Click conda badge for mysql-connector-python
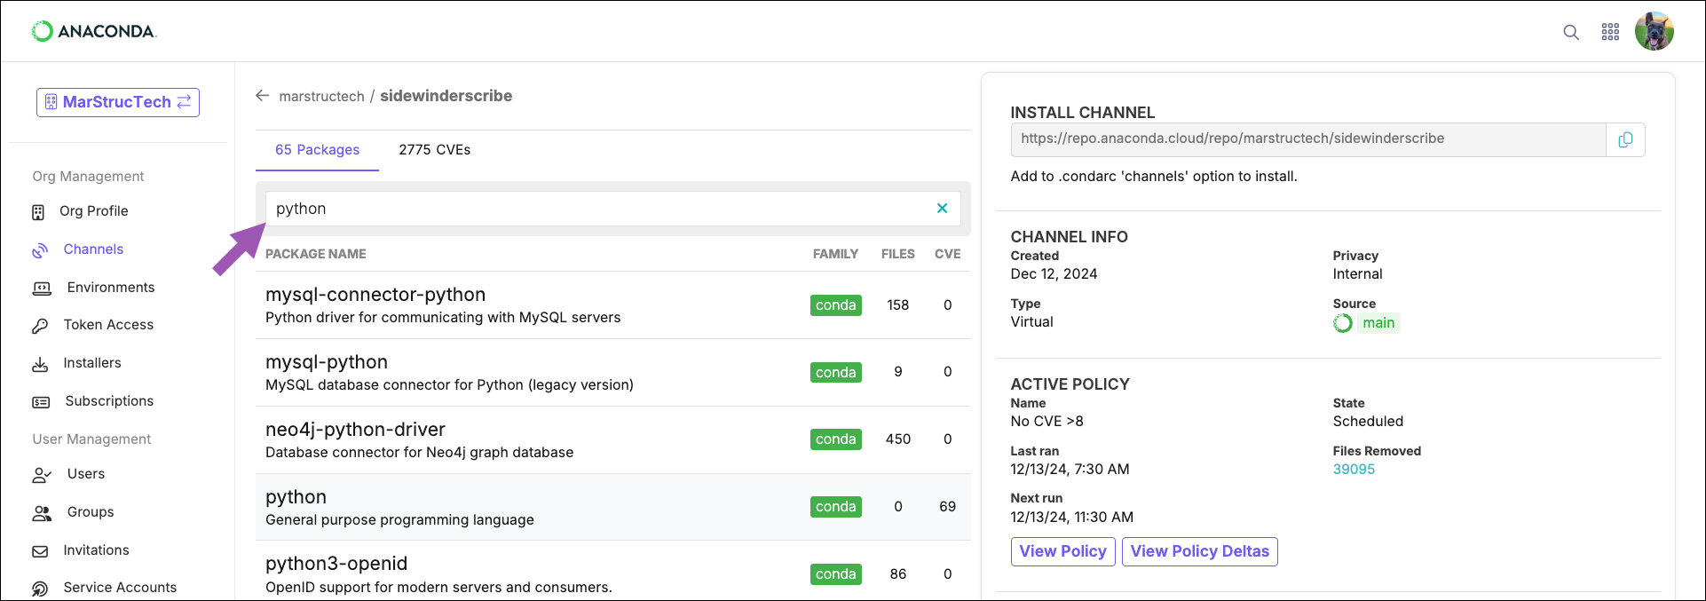 click(x=836, y=305)
